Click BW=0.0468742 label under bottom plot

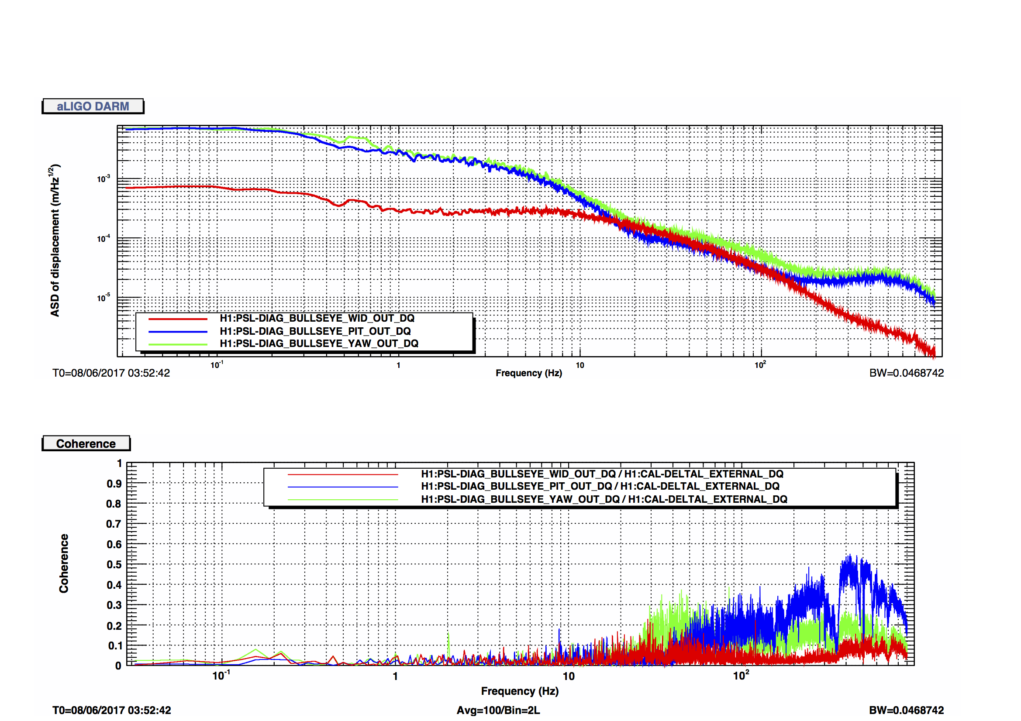pyautogui.click(x=906, y=711)
